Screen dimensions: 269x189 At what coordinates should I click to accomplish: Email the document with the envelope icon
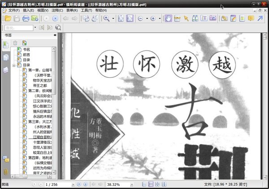point(35,18)
